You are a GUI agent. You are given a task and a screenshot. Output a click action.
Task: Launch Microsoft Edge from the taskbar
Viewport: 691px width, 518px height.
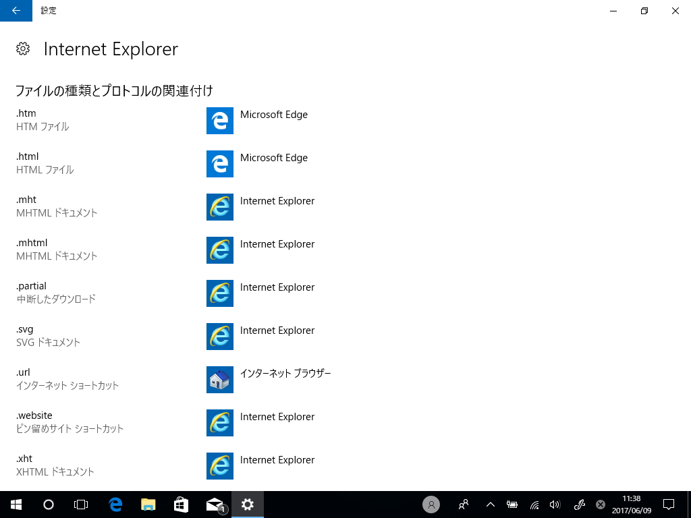(x=115, y=505)
